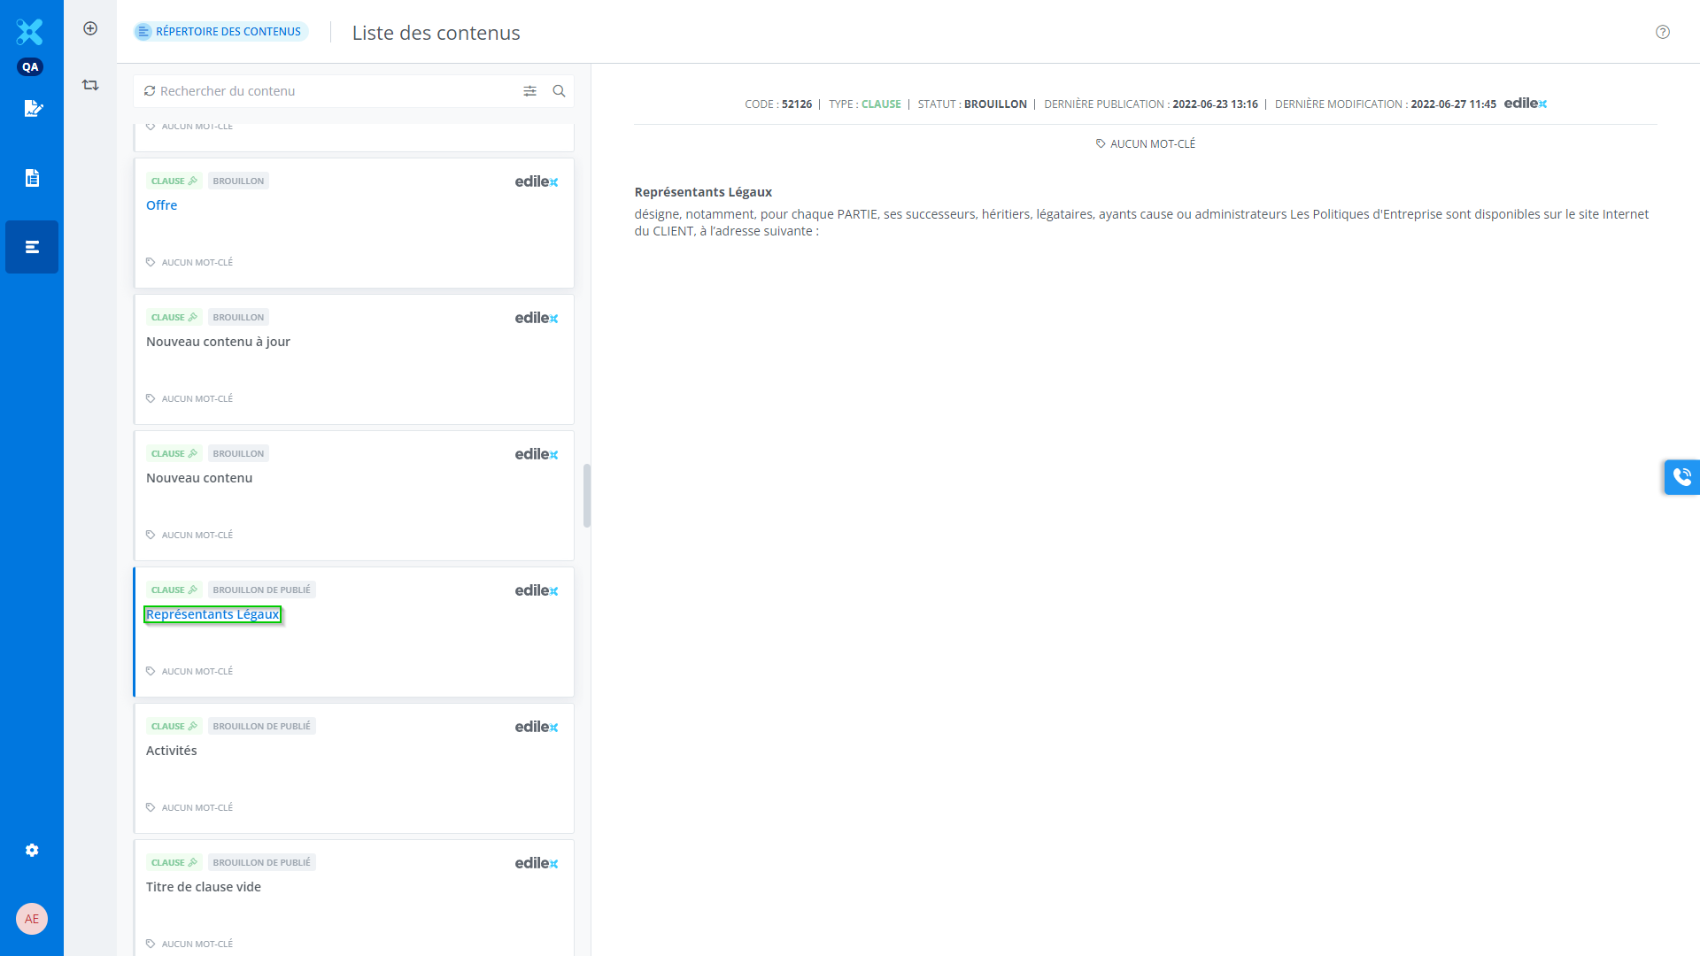Viewport: 1700px width, 956px height.
Task: Open the document sidebar icon
Action: click(32, 178)
